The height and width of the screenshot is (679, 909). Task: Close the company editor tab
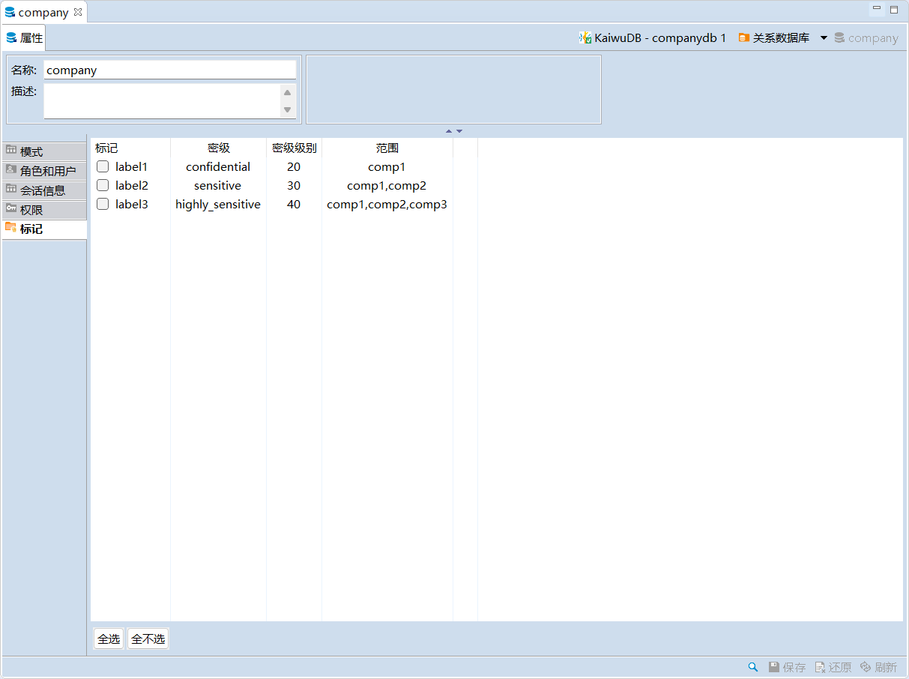pos(78,12)
